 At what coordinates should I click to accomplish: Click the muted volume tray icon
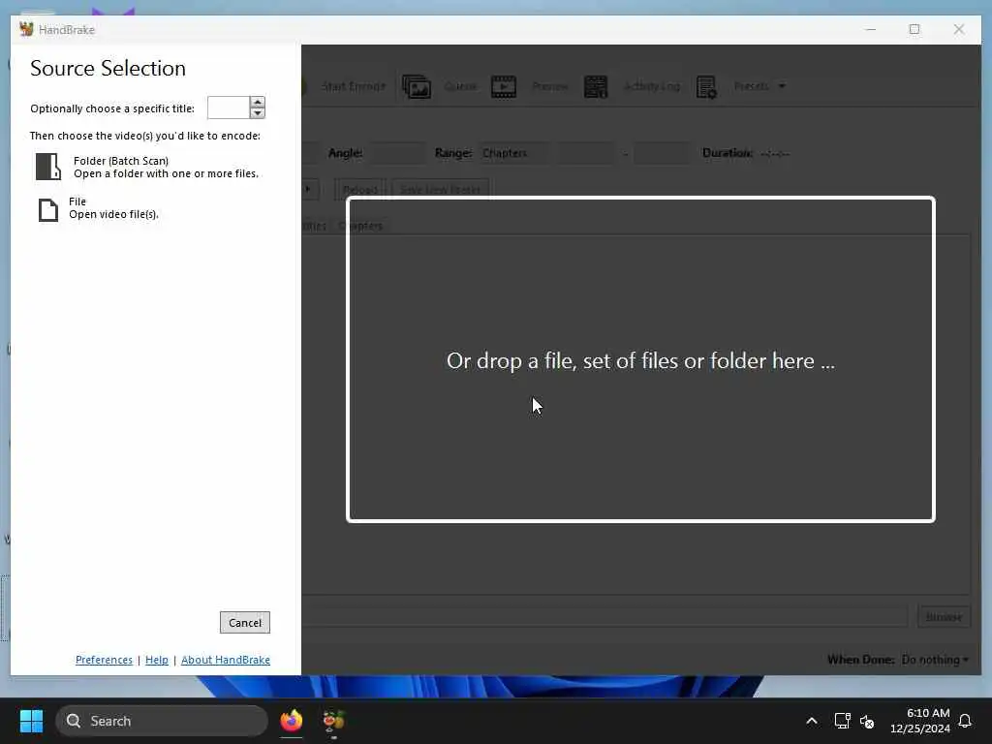click(867, 721)
